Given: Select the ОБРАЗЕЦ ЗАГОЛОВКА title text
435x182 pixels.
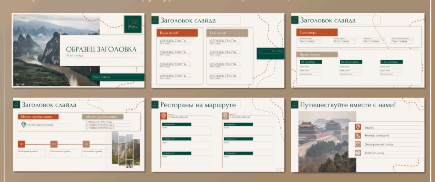Looking at the screenshot, I should pos(101,49).
